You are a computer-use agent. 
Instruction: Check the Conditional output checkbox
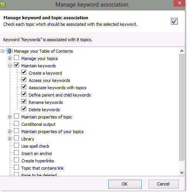(17, 124)
